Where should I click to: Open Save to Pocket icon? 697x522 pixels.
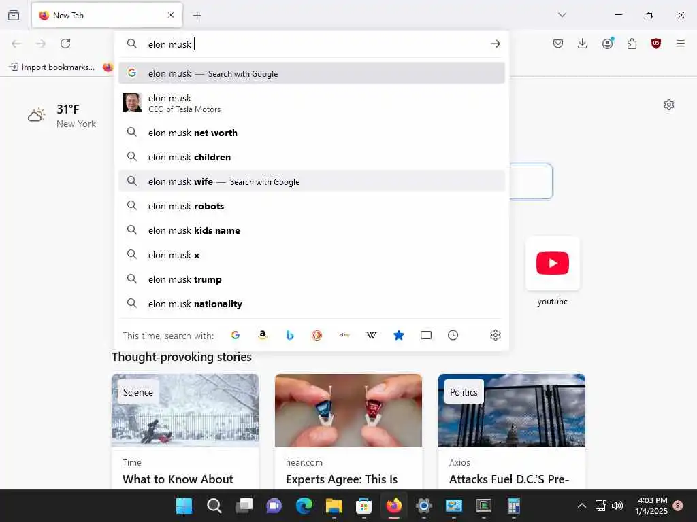coord(558,43)
